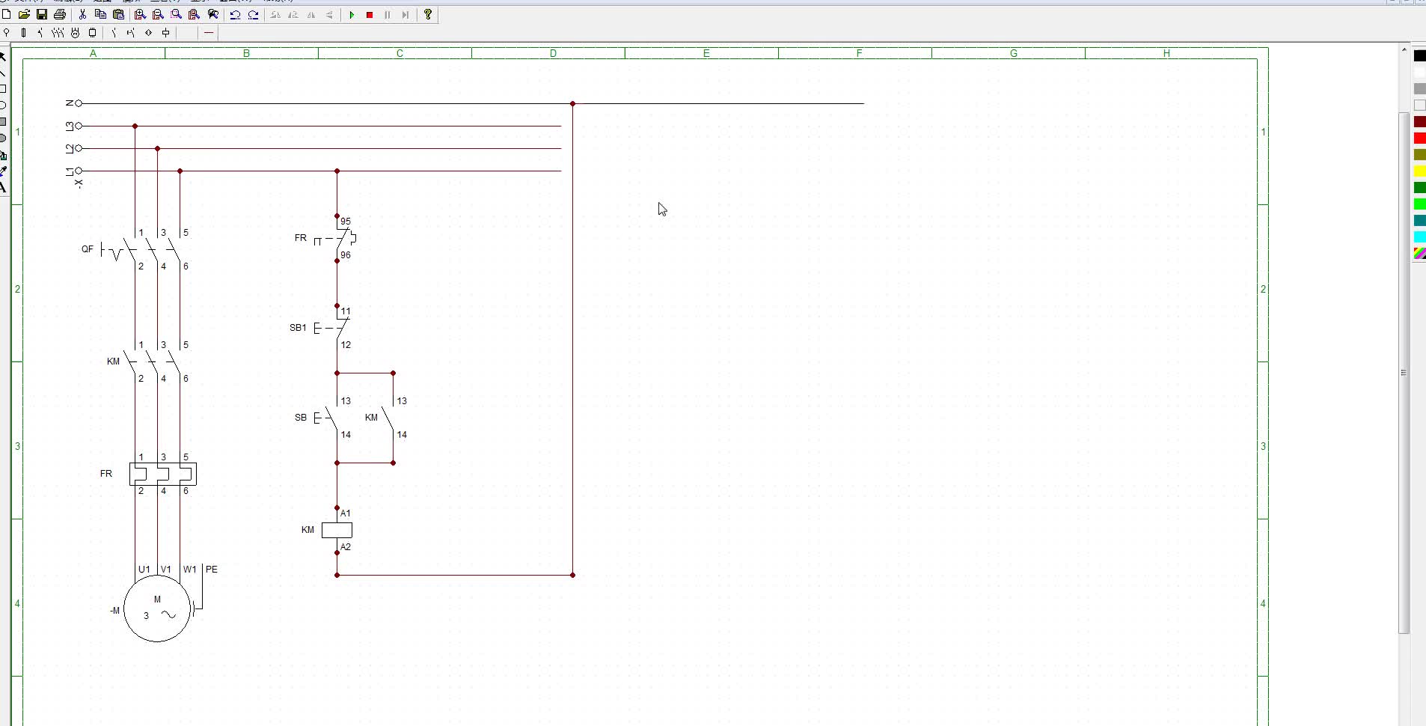The image size is (1426, 726).
Task: Click the L1 terminal of the power rail
Action: click(x=79, y=171)
